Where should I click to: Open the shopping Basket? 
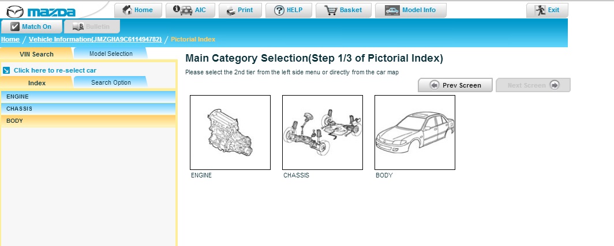click(343, 10)
